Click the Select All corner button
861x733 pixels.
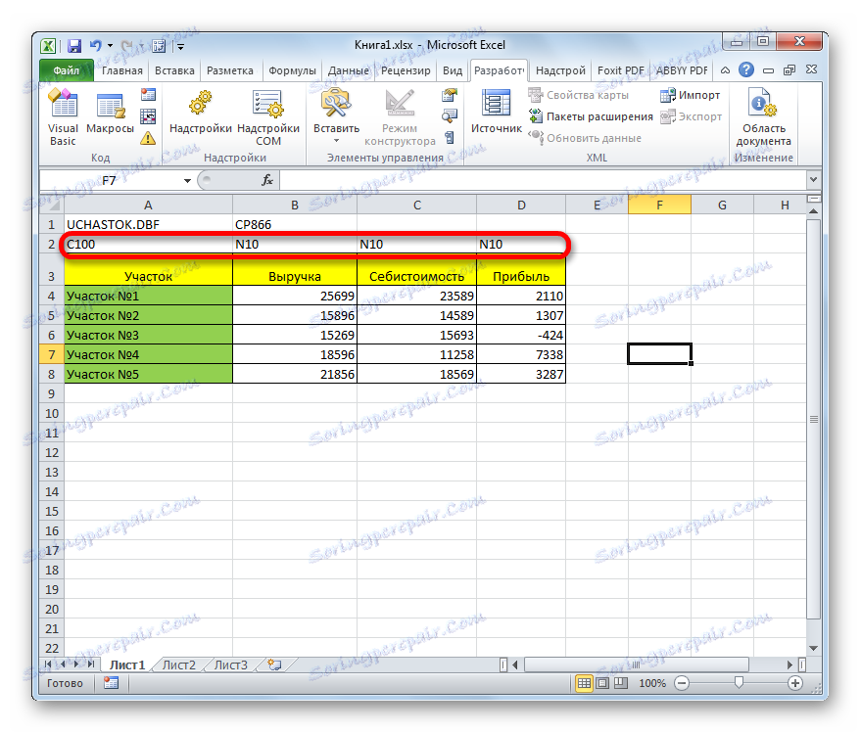pos(52,205)
